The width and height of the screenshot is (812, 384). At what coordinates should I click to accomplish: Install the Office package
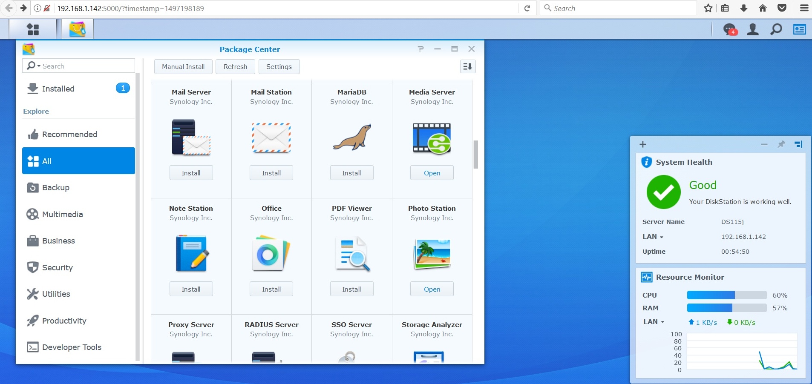click(271, 289)
